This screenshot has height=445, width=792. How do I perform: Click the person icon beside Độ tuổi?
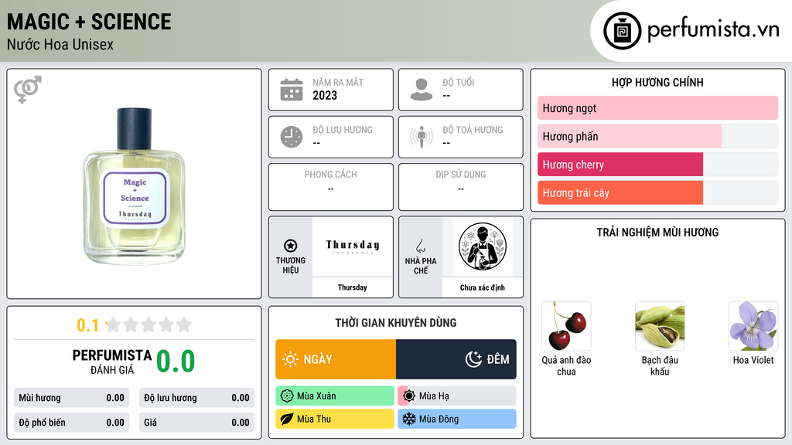coord(422,90)
